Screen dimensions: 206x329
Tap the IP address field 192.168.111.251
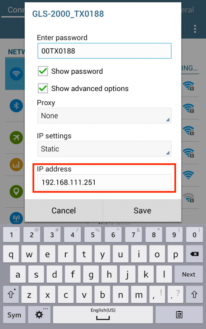(x=104, y=182)
